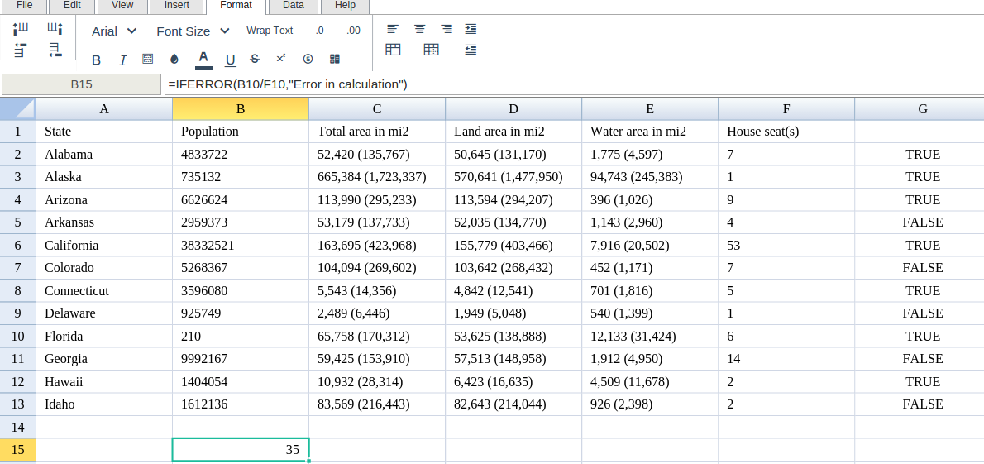Align the cell text to the right

point(447,29)
